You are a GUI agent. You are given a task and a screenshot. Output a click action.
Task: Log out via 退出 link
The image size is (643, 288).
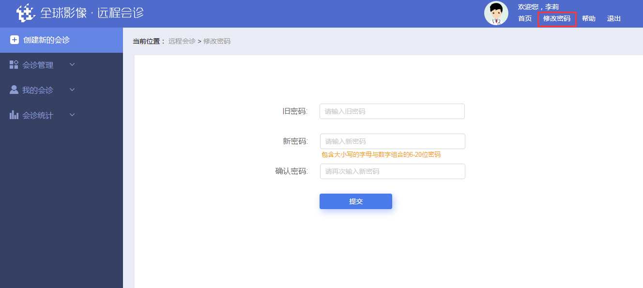click(x=614, y=19)
